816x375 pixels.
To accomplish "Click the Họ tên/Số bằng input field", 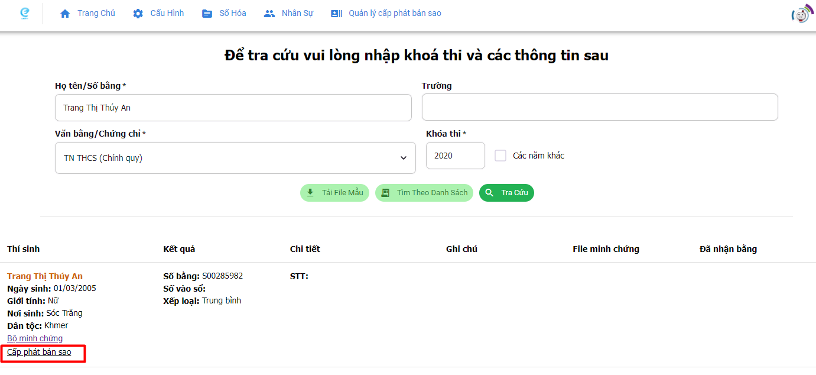I will [233, 108].
